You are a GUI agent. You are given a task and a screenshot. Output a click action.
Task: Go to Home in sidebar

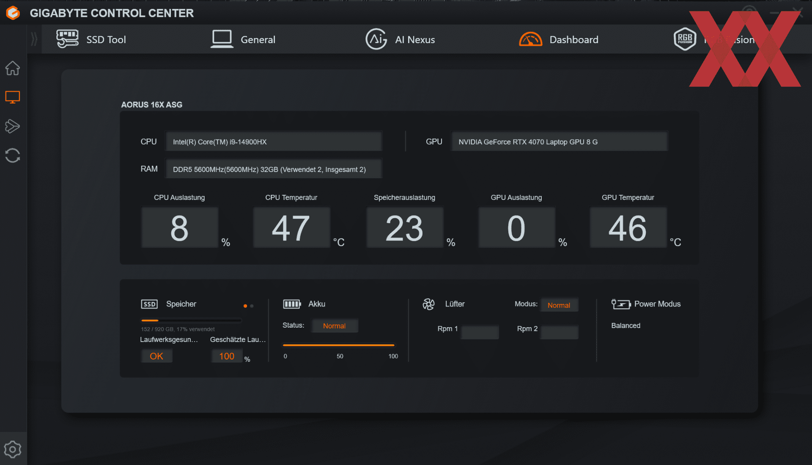(x=13, y=68)
